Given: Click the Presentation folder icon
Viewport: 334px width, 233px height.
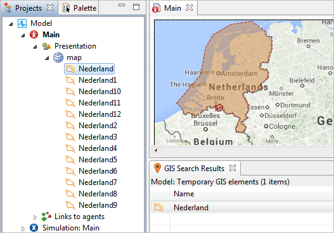Looking at the screenshot, I should tap(46, 46).
